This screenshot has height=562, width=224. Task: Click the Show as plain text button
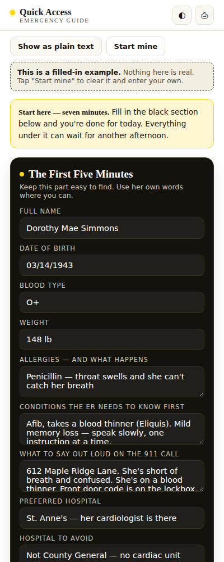point(56,46)
